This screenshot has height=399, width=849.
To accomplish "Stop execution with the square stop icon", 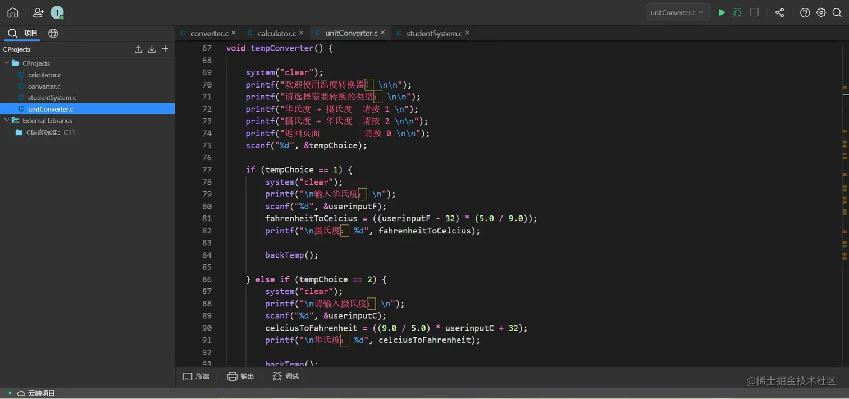I will (x=754, y=12).
